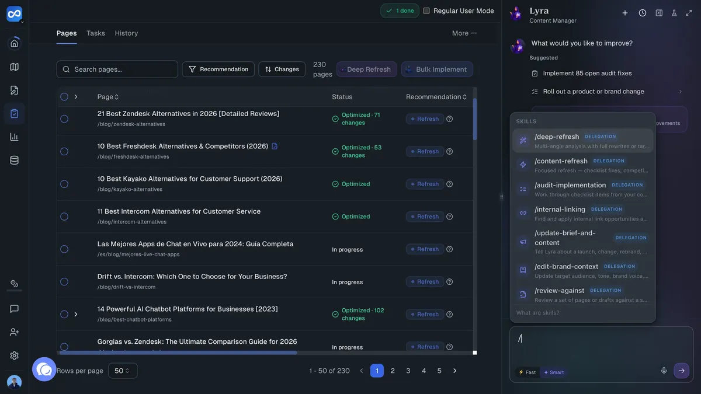This screenshot has height=394, width=701.
Task: Click the Search pages input field
Action: pyautogui.click(x=117, y=69)
